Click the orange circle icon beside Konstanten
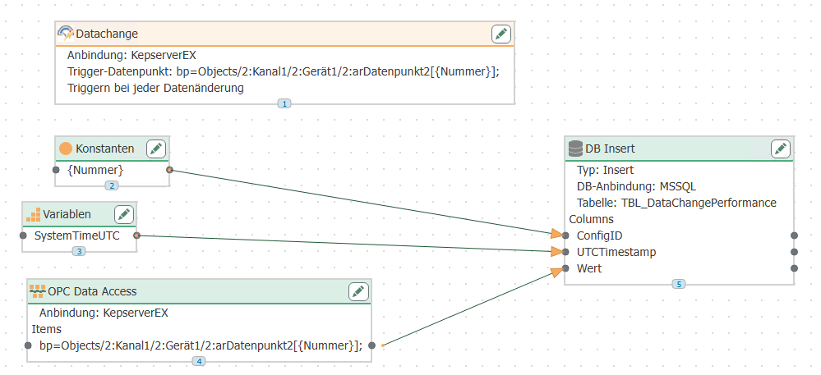The height and width of the screenshot is (375, 821). pyautogui.click(x=66, y=149)
